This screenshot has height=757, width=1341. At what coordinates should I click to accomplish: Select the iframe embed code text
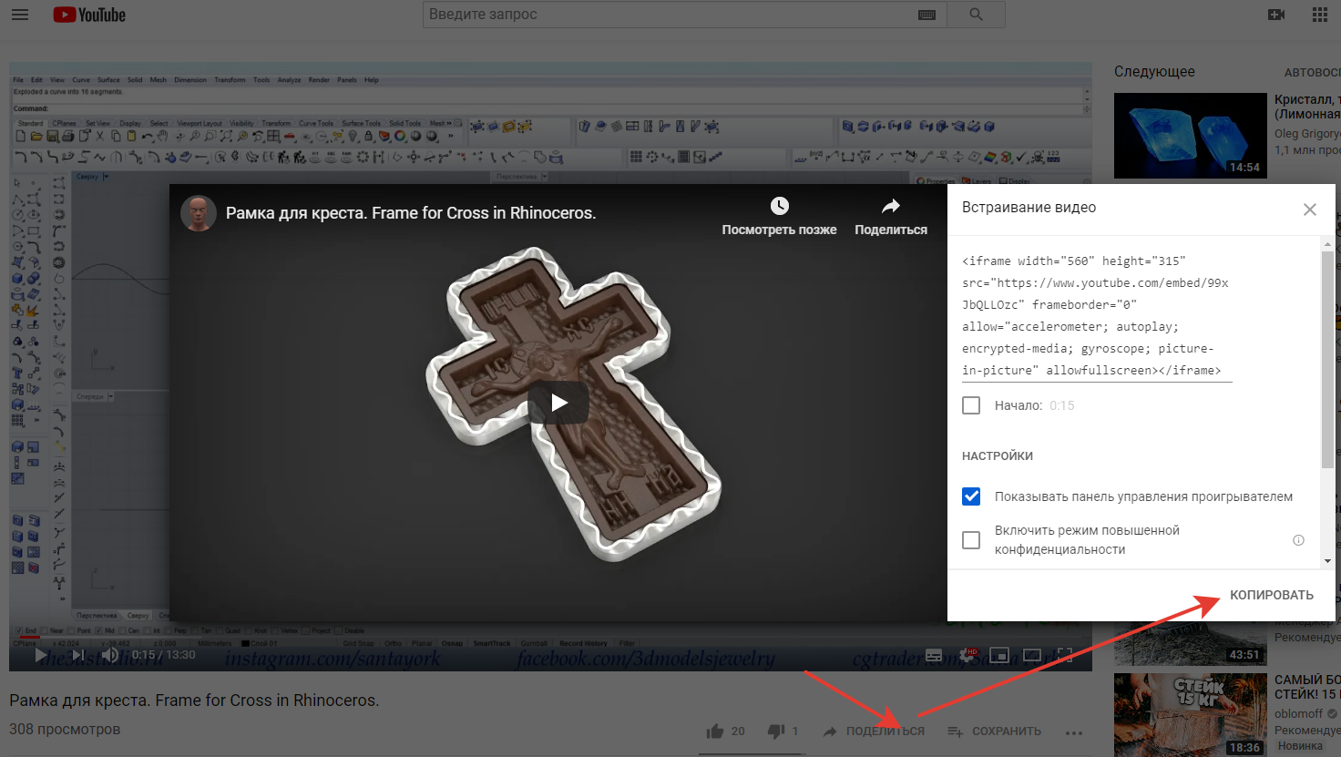[1097, 315]
